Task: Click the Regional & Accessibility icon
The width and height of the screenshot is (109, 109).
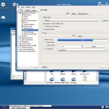Action: pos(20,46)
